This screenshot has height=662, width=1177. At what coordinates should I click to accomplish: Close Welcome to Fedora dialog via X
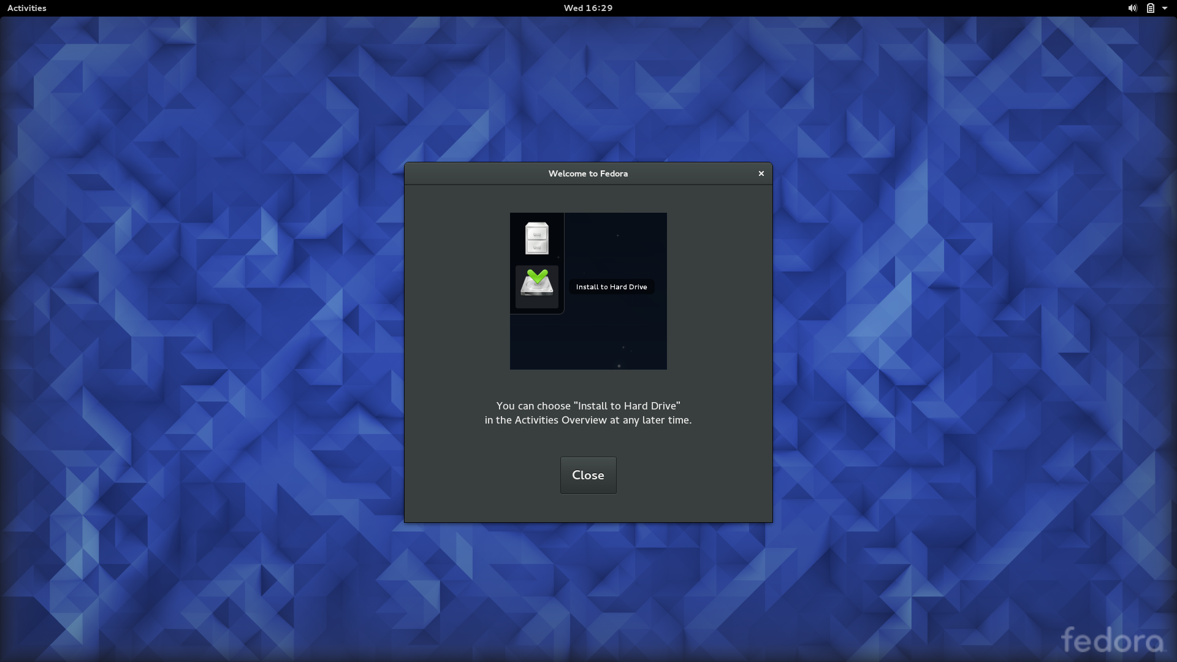761,173
